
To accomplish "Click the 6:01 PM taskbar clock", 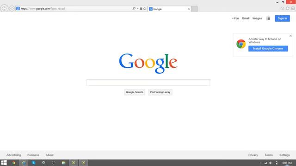I will (287, 163).
